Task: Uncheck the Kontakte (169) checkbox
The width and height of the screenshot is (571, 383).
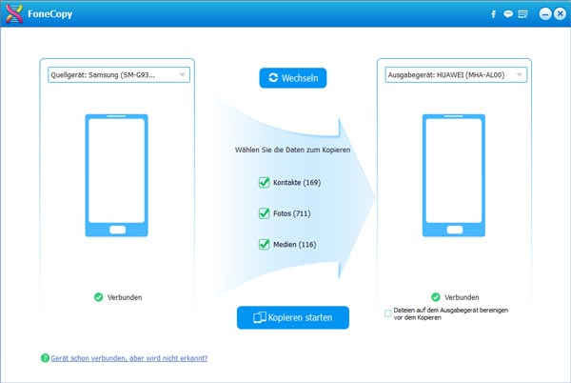Action: [x=265, y=182]
